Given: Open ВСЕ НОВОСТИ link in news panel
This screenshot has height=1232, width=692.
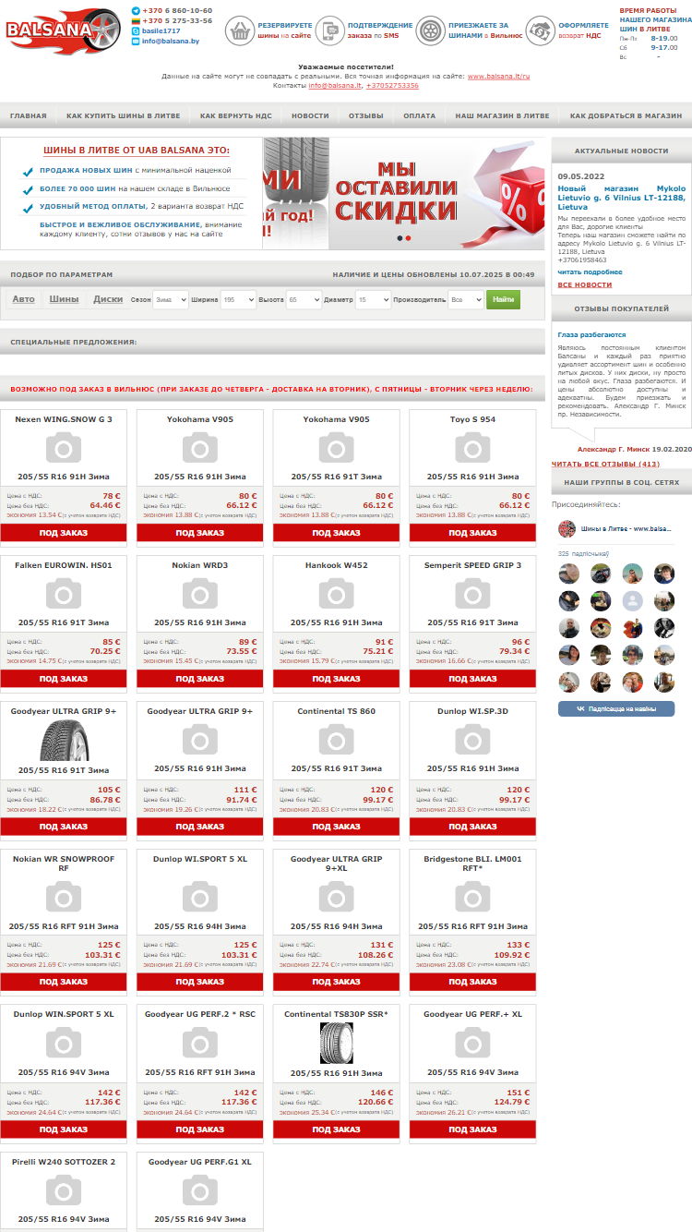Looking at the screenshot, I should [x=585, y=284].
